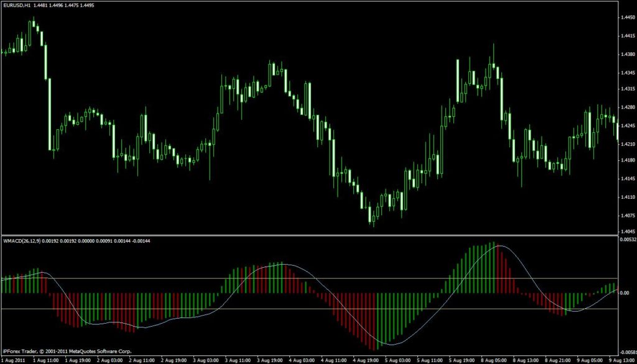Click the separator between chart and indicator panels

[x=311, y=233]
